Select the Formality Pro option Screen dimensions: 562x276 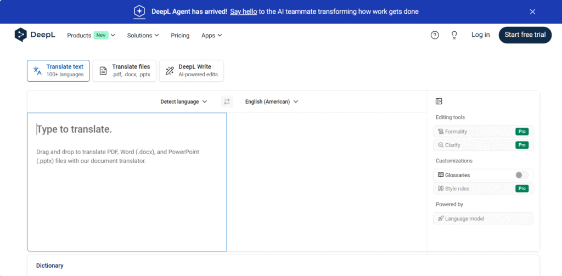483,132
